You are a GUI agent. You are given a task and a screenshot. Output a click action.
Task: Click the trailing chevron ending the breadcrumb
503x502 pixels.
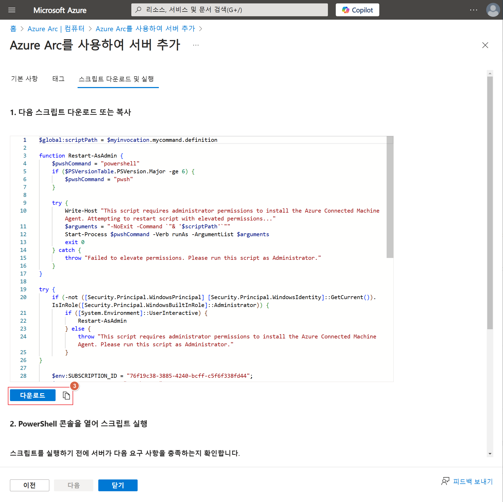click(x=201, y=29)
